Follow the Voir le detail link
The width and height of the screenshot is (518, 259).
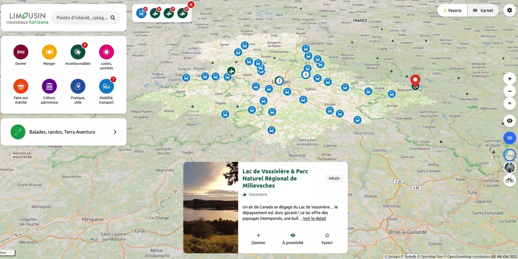pos(314,219)
